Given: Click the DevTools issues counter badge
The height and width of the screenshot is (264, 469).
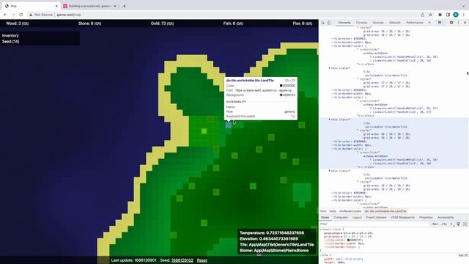Looking at the screenshot, I should (440, 23).
